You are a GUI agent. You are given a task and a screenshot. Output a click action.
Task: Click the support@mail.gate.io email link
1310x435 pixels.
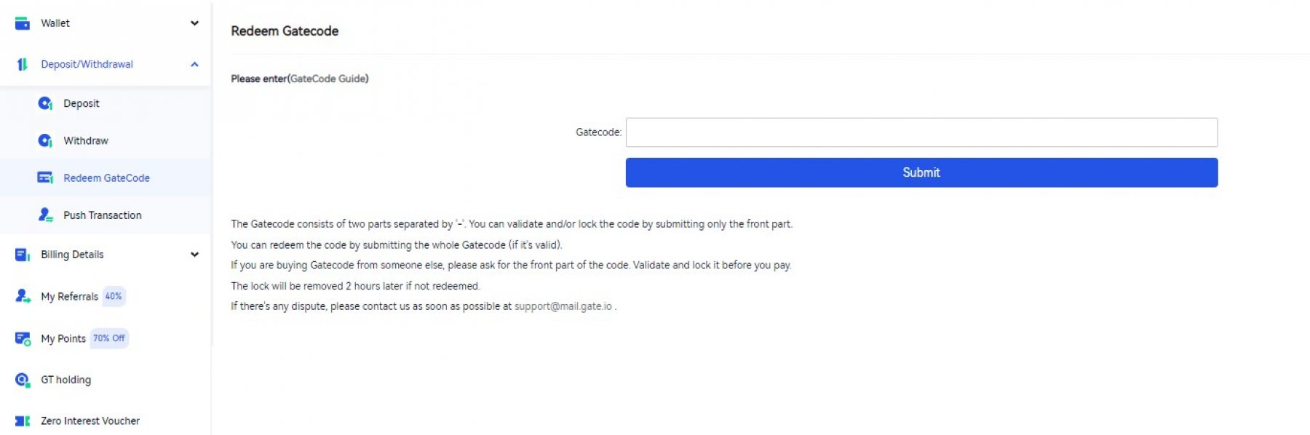tap(563, 306)
